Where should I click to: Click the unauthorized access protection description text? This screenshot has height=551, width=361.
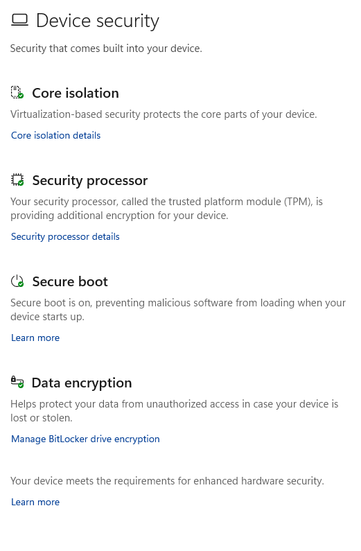pos(174,411)
